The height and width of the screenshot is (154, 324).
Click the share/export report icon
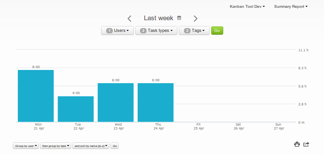tap(306, 144)
